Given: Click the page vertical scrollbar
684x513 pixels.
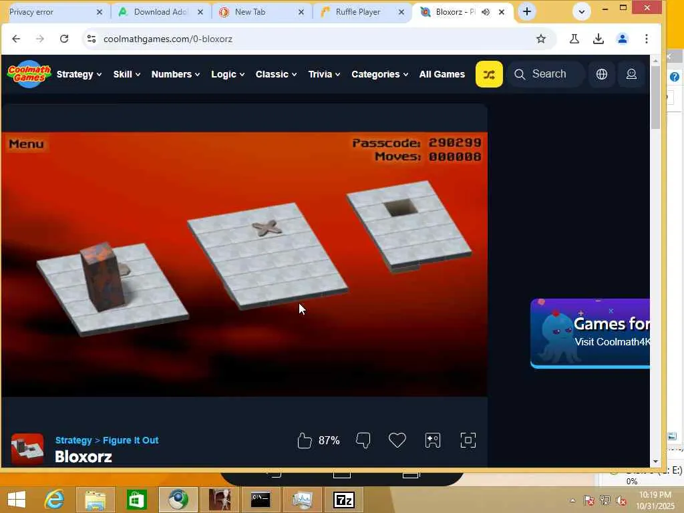Looking at the screenshot, I should click(x=655, y=98).
